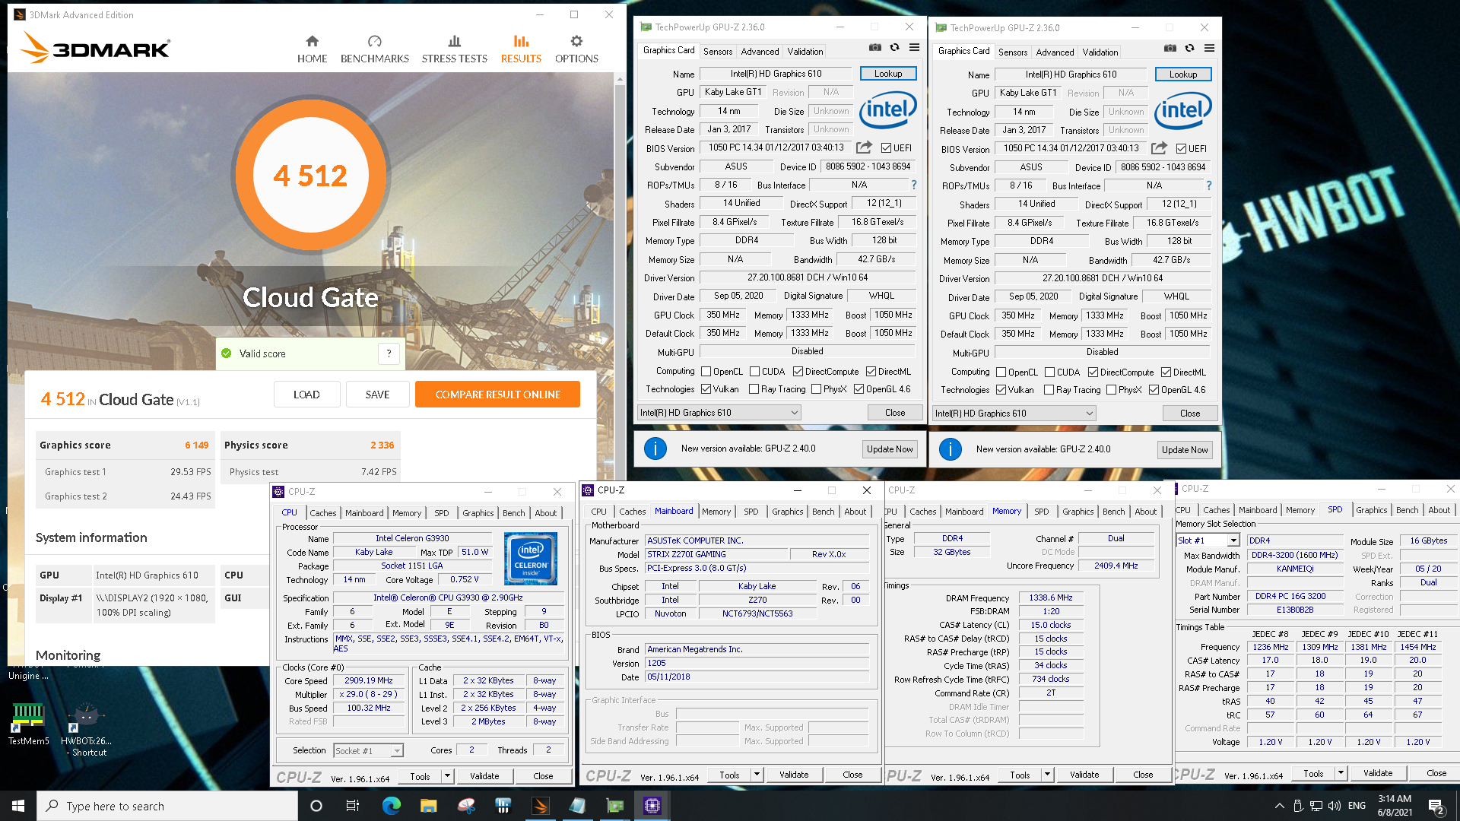Toggle Ray Tracing checkbox in right GPU-Z window
The height and width of the screenshot is (821, 1460).
[1049, 390]
